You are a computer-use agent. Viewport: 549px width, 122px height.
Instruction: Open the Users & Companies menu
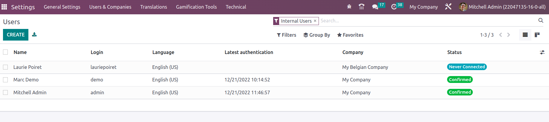(x=110, y=7)
